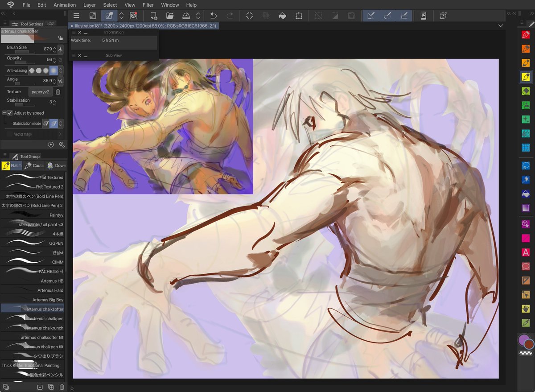Collapse the Adjust by speed sub-options
Viewport: 535px width, 392px height.
[x=4, y=113]
